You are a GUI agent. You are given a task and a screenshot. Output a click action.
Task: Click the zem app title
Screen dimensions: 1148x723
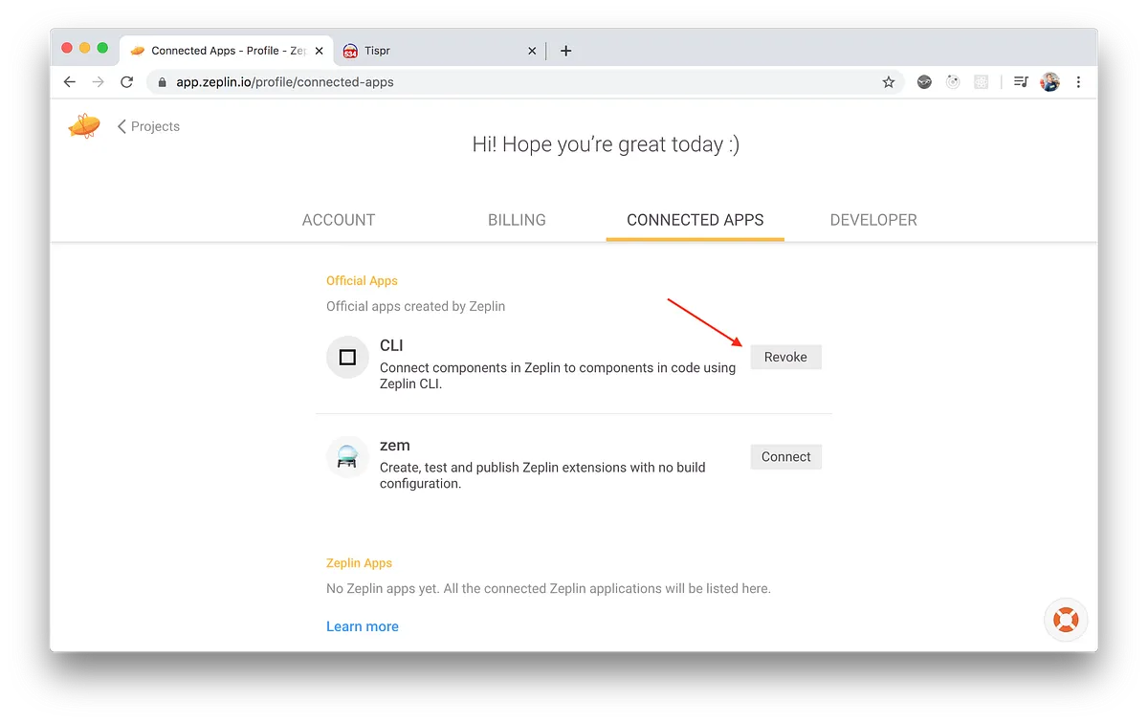coord(395,446)
